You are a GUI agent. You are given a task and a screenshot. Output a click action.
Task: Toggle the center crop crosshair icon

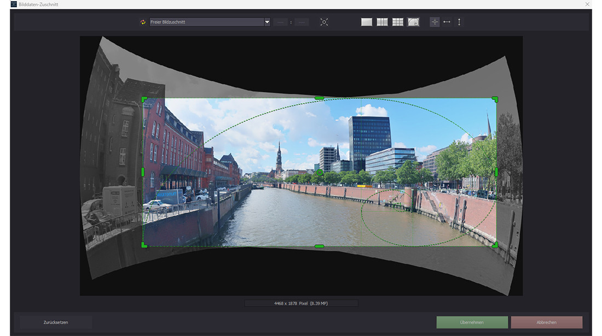[435, 22]
